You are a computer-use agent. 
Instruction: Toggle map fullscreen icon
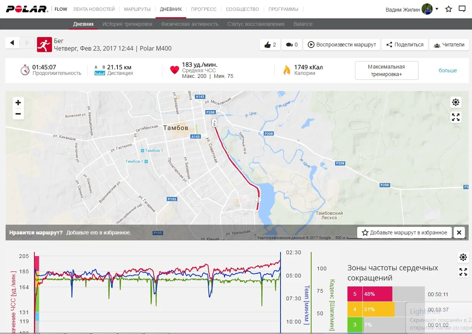(x=456, y=117)
